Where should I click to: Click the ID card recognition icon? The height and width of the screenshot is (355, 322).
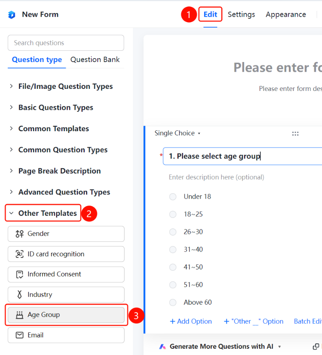click(19, 254)
